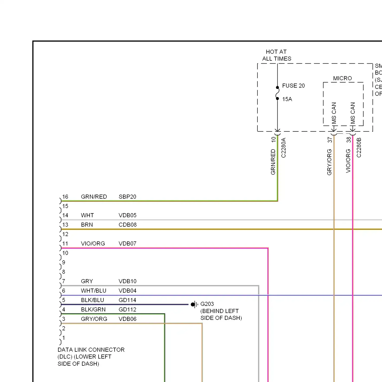Click pin 38 label at C2280B

click(349, 140)
